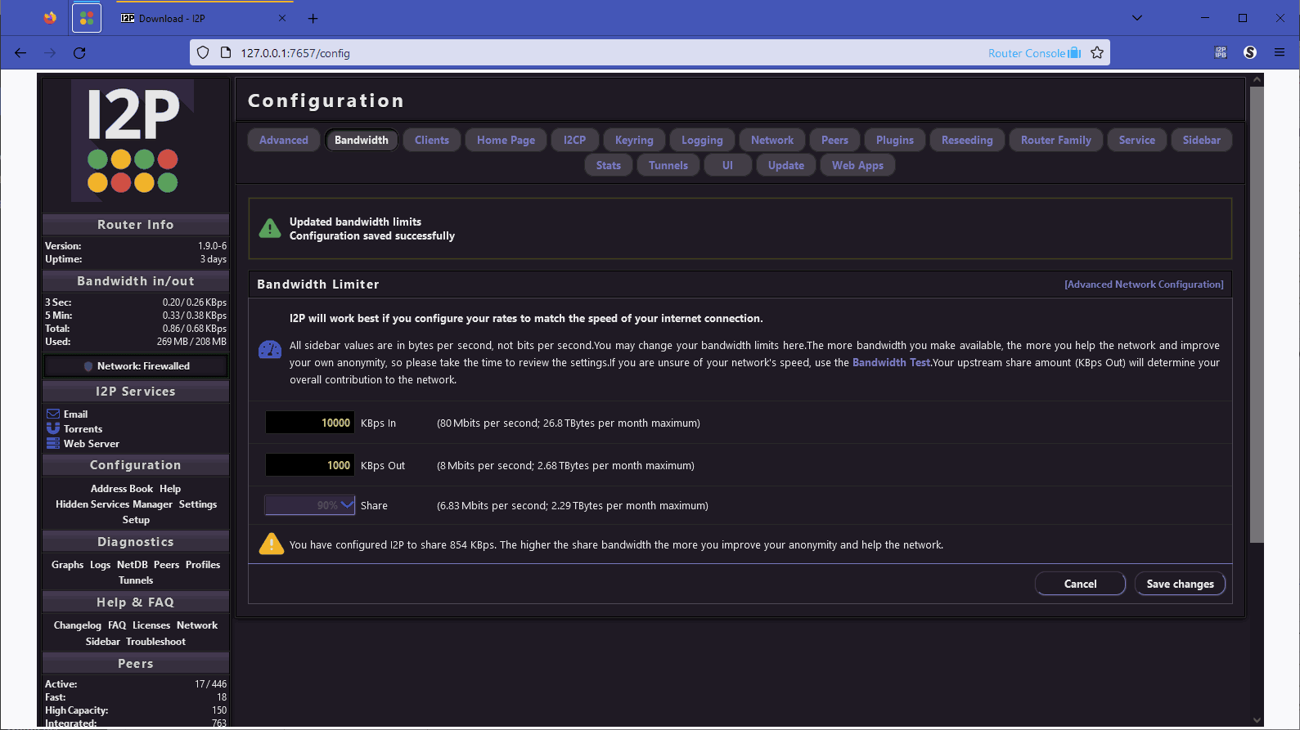Open the Setup link in sidebar
Viewport: 1300px width, 730px height.
[136, 520]
